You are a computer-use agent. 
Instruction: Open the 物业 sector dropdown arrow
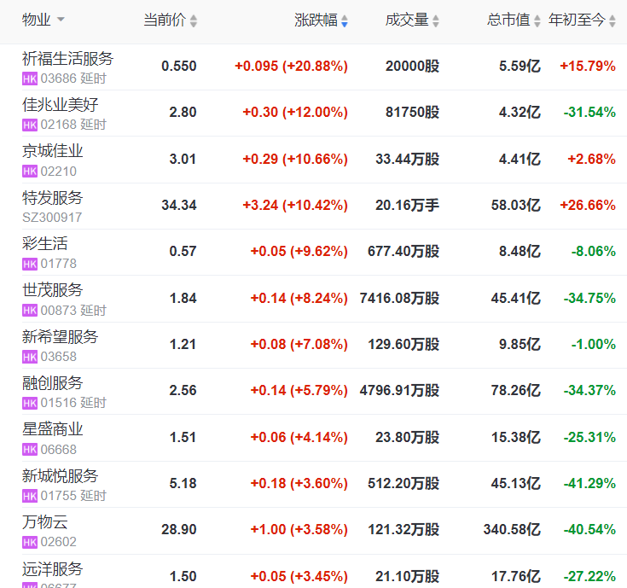(61, 19)
